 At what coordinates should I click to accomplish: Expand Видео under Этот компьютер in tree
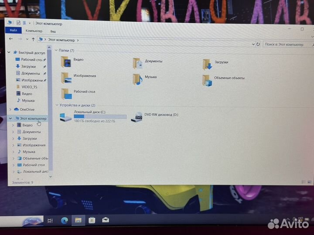(x=13, y=125)
